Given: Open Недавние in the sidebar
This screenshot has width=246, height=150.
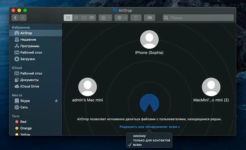Looking at the screenshot, I should [x=36, y=40].
